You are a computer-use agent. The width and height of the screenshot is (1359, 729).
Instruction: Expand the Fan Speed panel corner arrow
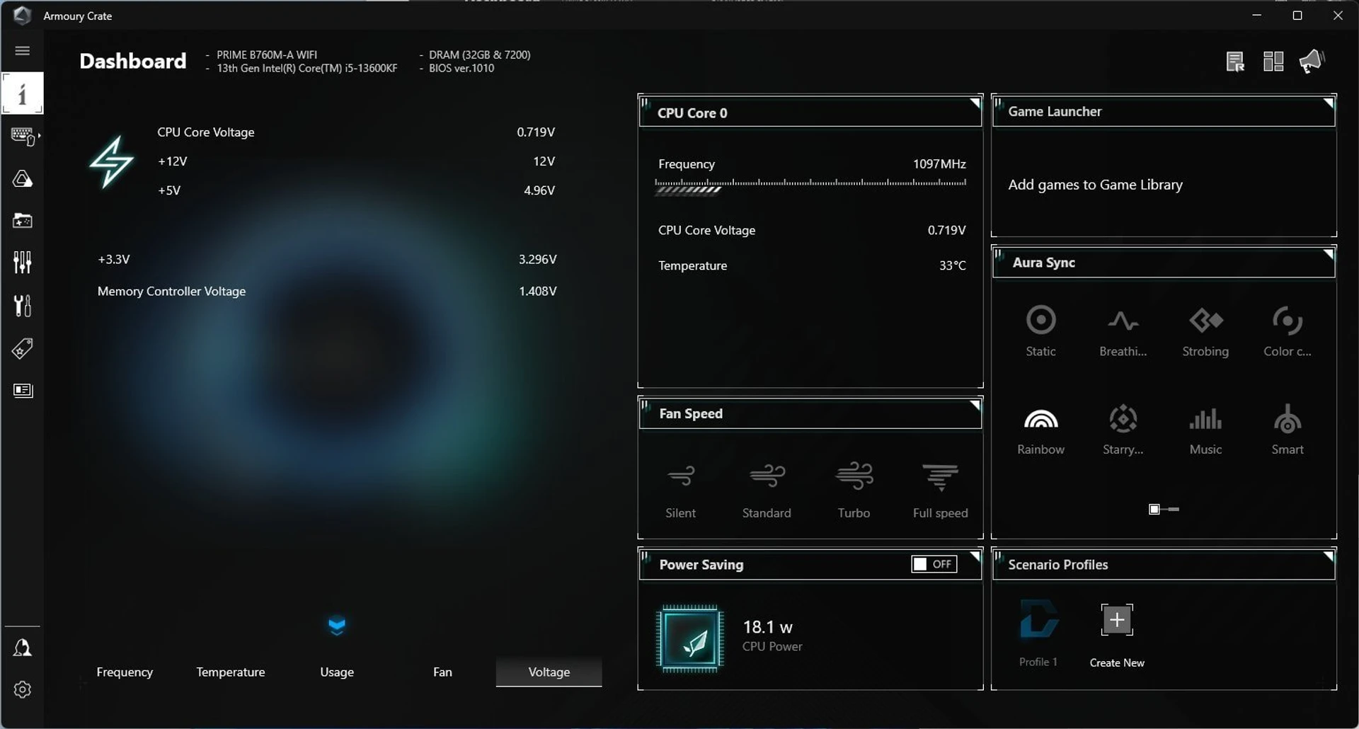(x=975, y=405)
